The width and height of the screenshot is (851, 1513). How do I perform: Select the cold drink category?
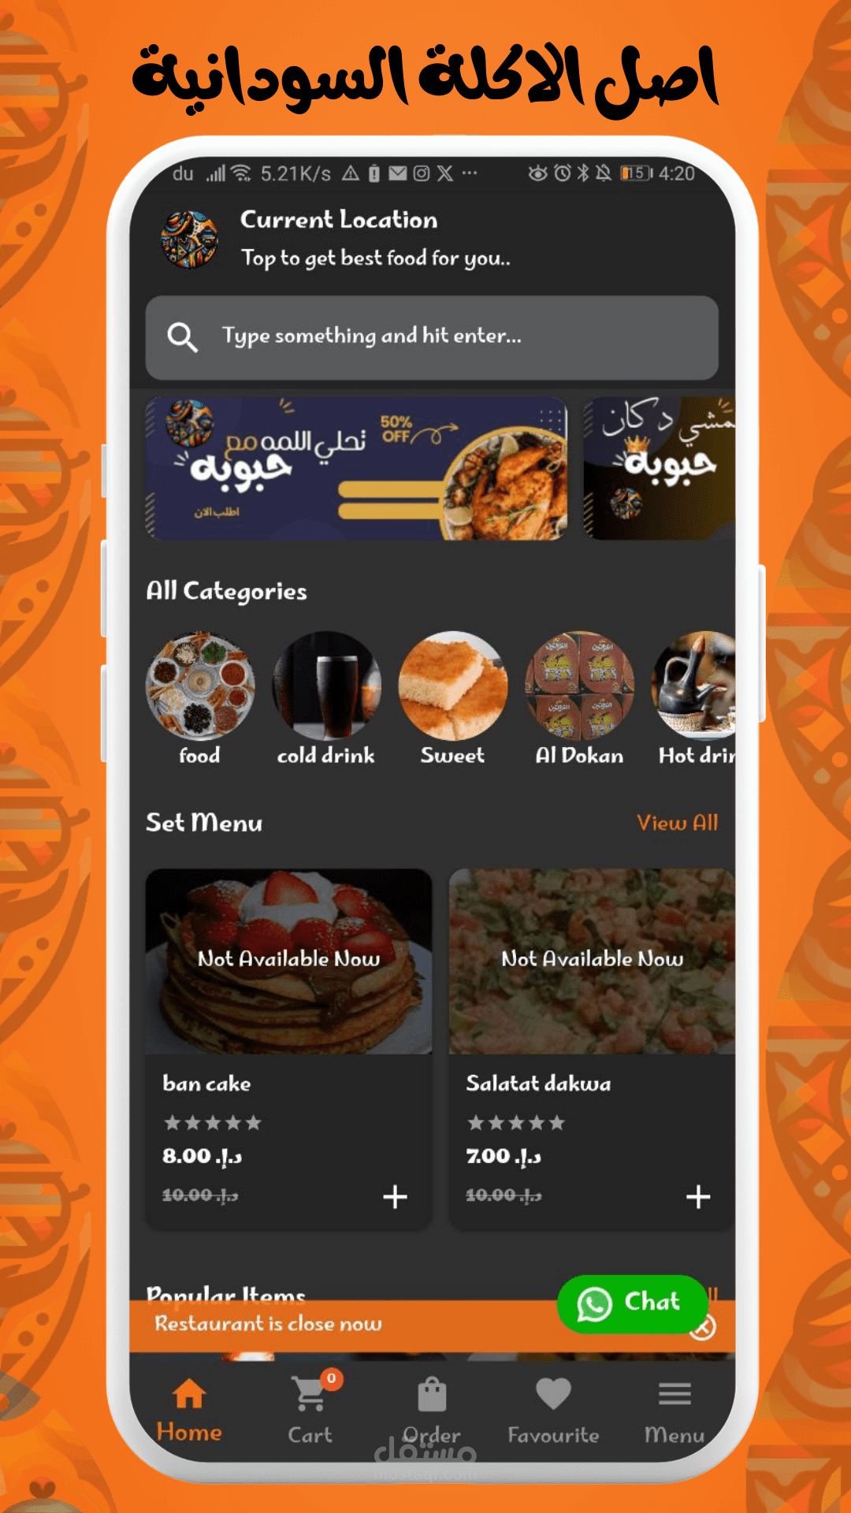click(326, 699)
